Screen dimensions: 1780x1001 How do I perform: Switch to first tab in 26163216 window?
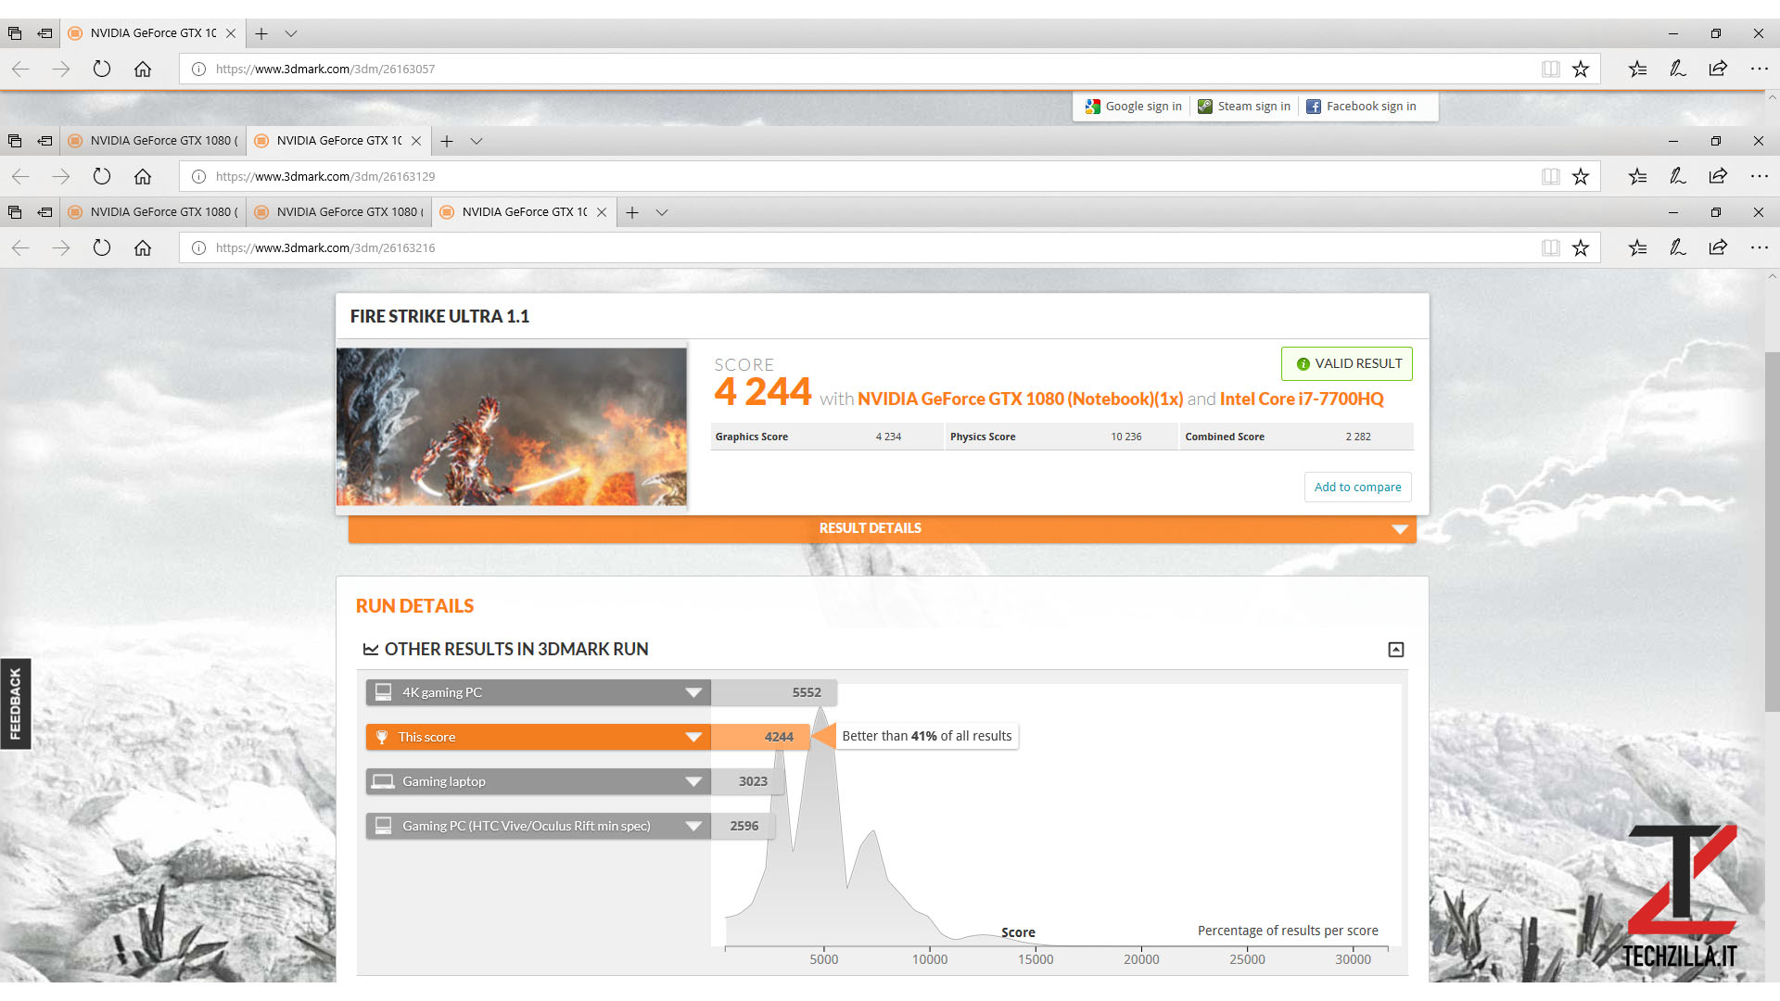[153, 212]
